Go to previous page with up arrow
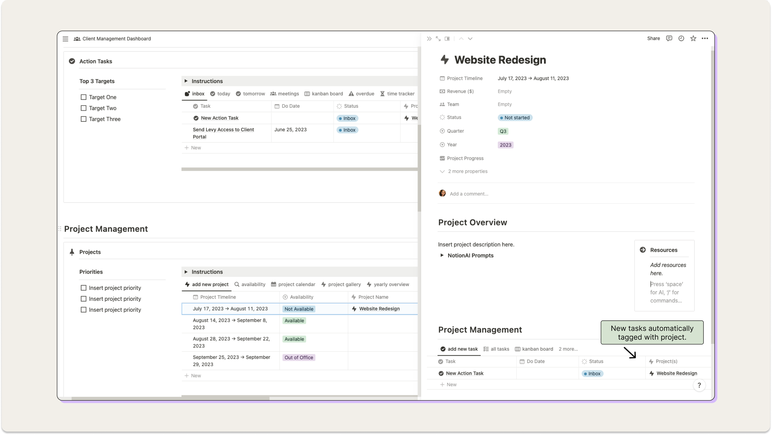 [461, 39]
